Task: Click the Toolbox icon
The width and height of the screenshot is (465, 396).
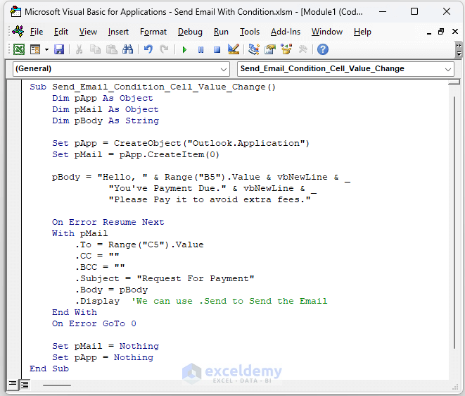Action: (302, 49)
